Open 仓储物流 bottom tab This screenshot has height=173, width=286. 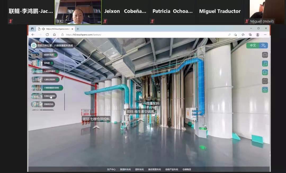click(x=187, y=169)
